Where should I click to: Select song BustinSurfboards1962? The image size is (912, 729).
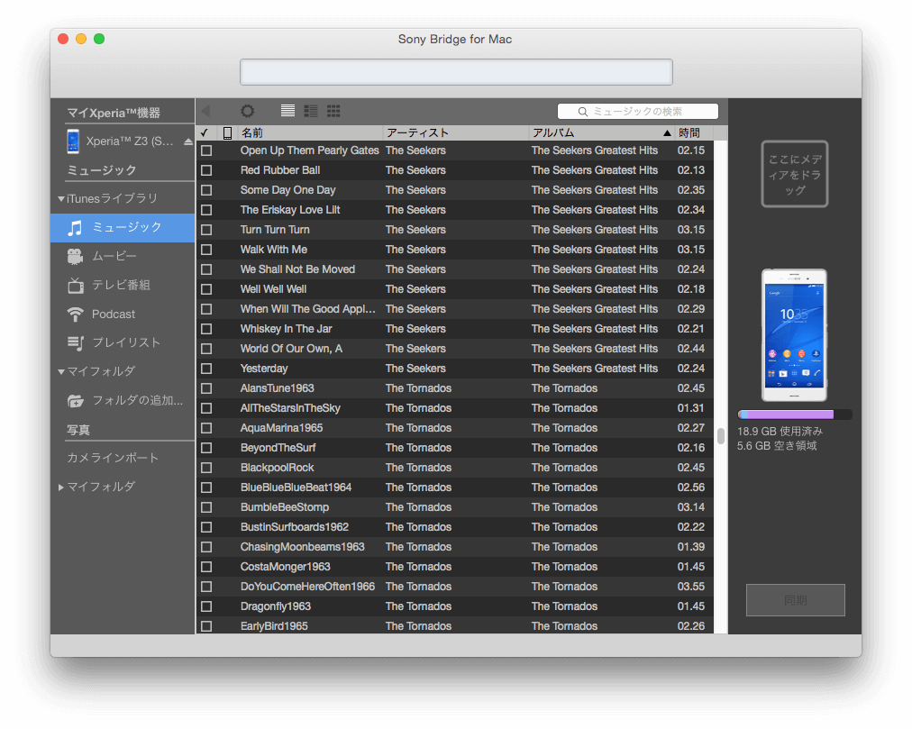tap(295, 527)
